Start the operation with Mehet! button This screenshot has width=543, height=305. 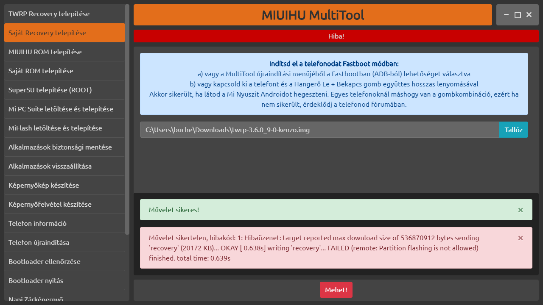point(336,290)
